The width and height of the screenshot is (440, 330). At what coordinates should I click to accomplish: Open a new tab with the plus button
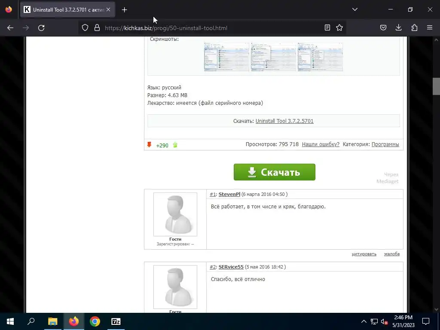tap(124, 10)
